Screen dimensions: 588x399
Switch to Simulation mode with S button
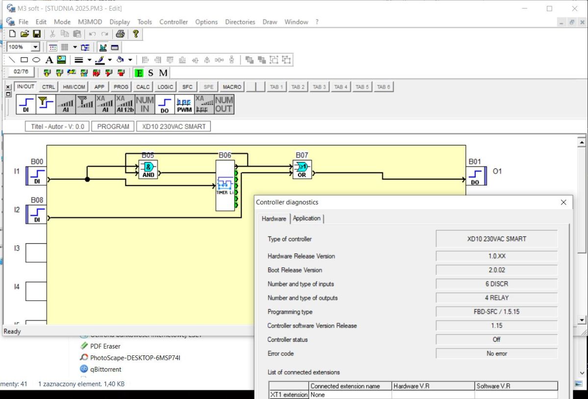coord(151,73)
